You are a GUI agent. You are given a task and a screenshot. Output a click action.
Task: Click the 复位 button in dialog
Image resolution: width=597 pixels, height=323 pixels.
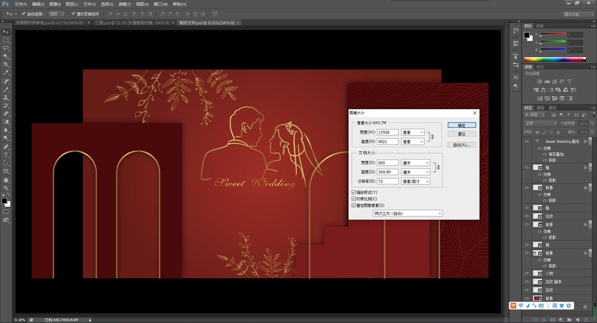(462, 134)
